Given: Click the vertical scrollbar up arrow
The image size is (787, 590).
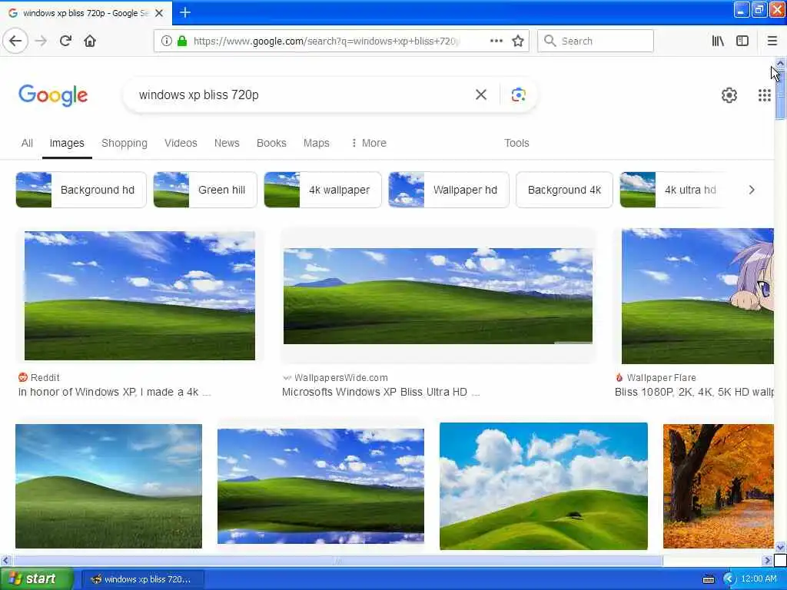Looking at the screenshot, I should [780, 63].
